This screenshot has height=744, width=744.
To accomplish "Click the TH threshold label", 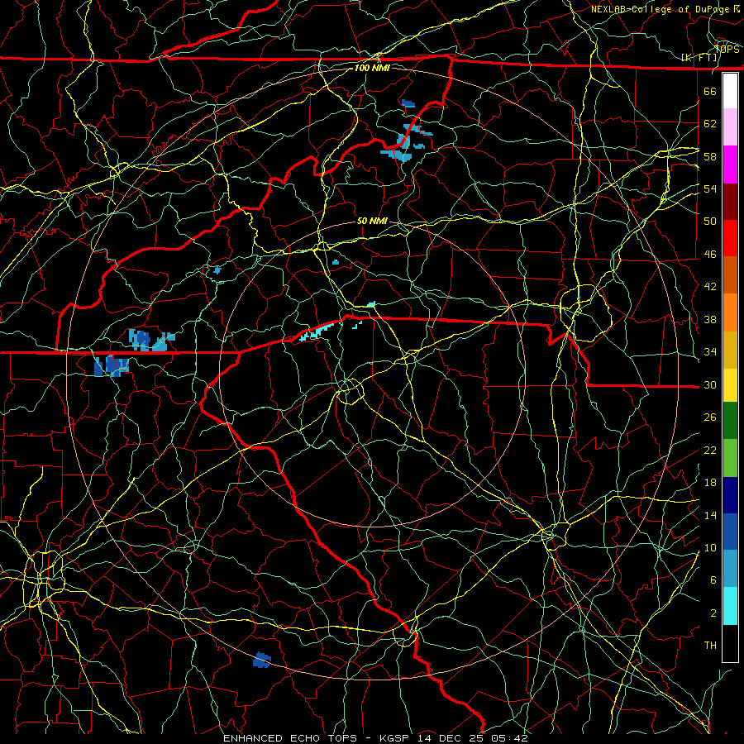I will pyautogui.click(x=710, y=646).
